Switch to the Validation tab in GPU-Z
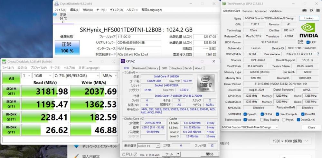 pos(276,11)
